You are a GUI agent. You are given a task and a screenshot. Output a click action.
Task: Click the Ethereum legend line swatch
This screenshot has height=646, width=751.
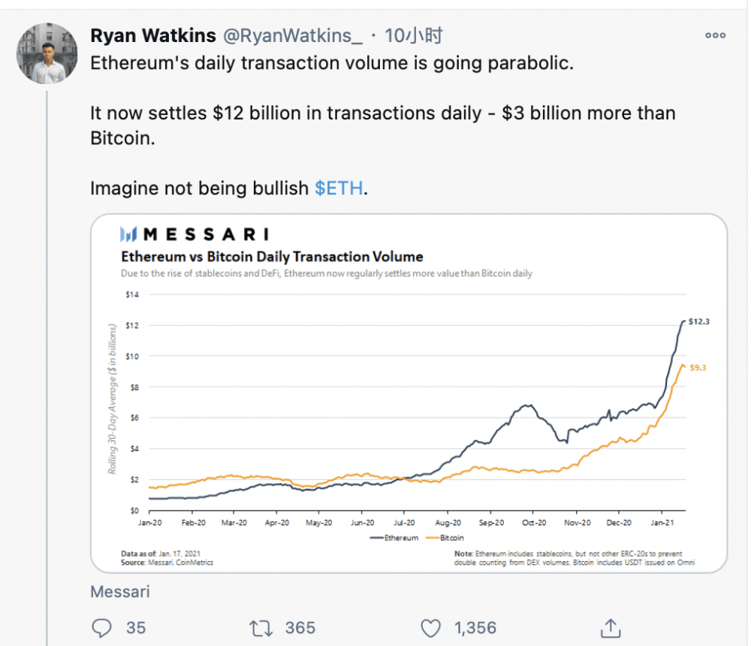[x=375, y=538]
